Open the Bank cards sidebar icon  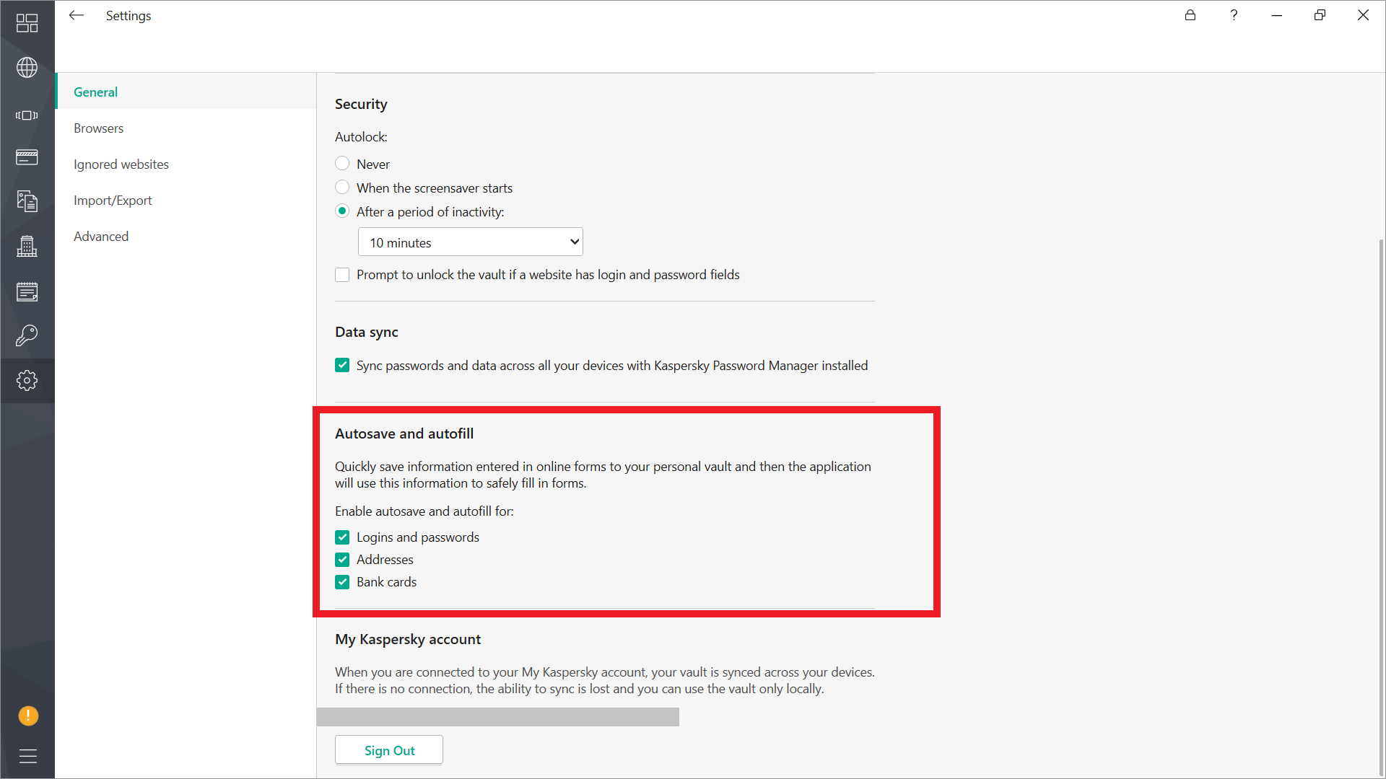[x=27, y=157]
